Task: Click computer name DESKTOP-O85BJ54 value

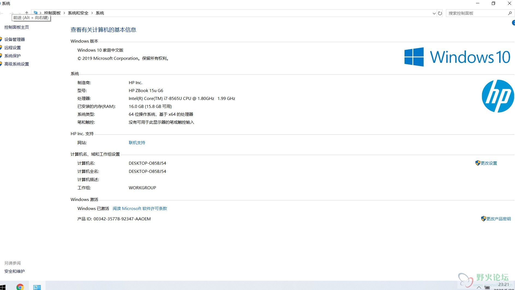Action: (147, 163)
